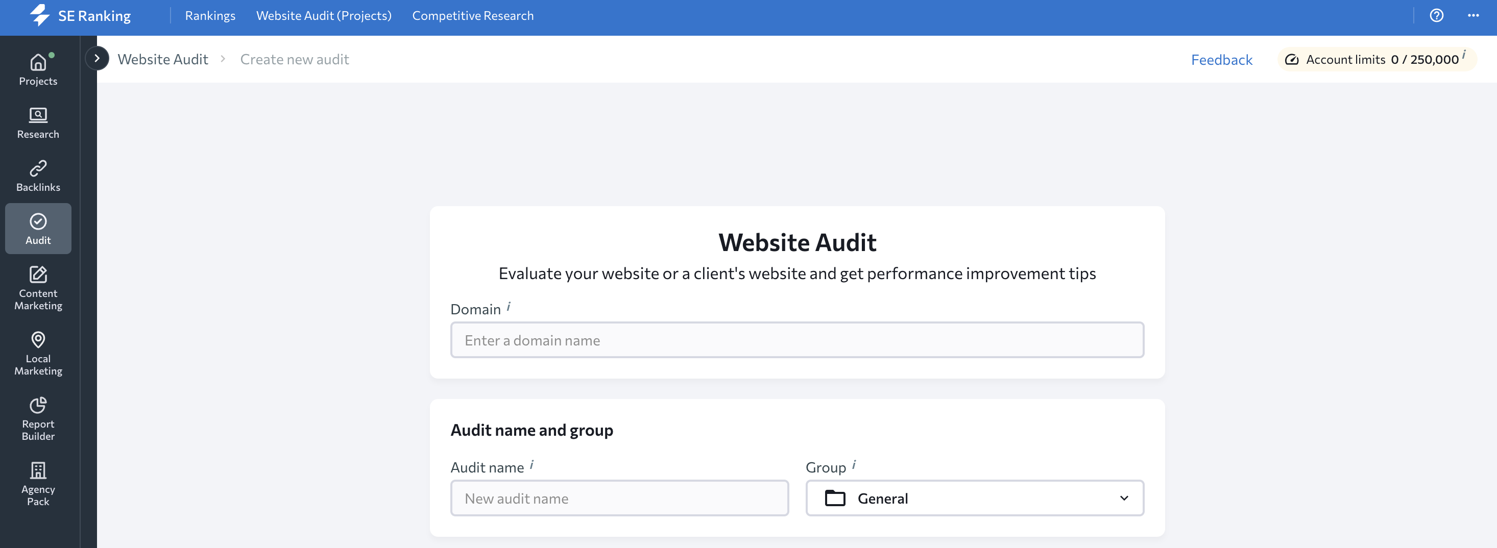This screenshot has height=548, width=1497.
Task: Click the SE Ranking logo
Action: pos(80,16)
